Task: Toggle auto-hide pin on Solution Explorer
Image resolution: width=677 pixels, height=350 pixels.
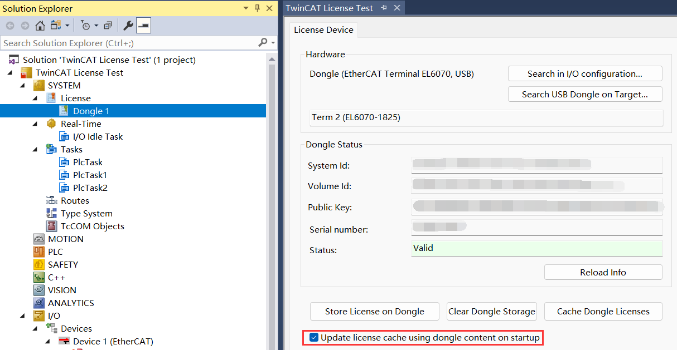Action: tap(258, 8)
